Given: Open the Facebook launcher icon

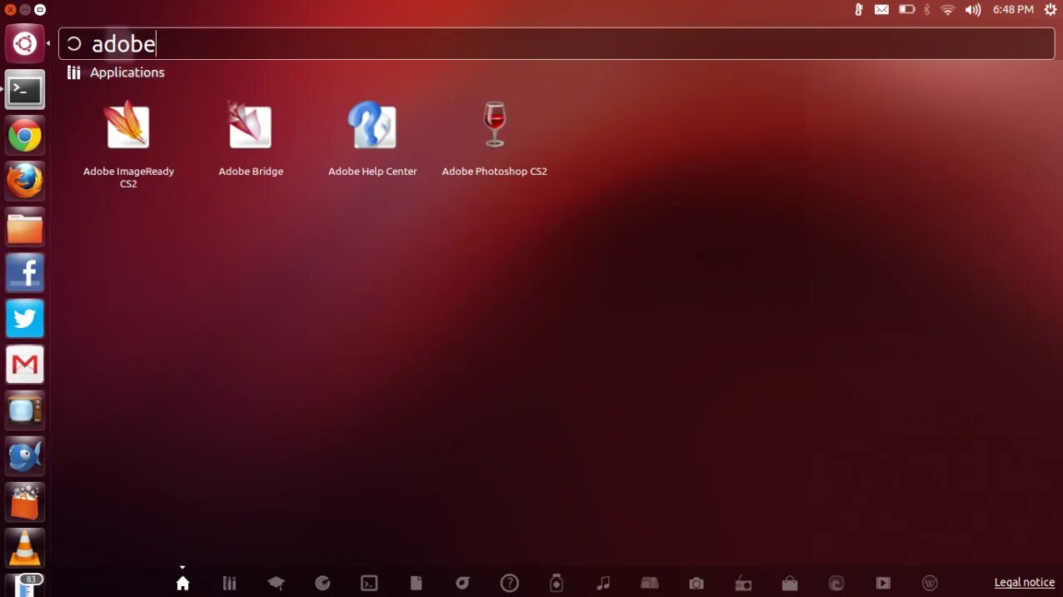Looking at the screenshot, I should [25, 272].
